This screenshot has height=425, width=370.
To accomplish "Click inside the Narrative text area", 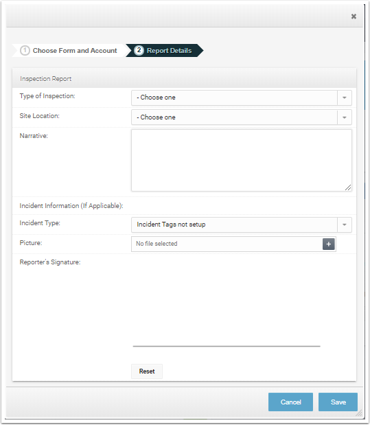I will tap(242, 160).
